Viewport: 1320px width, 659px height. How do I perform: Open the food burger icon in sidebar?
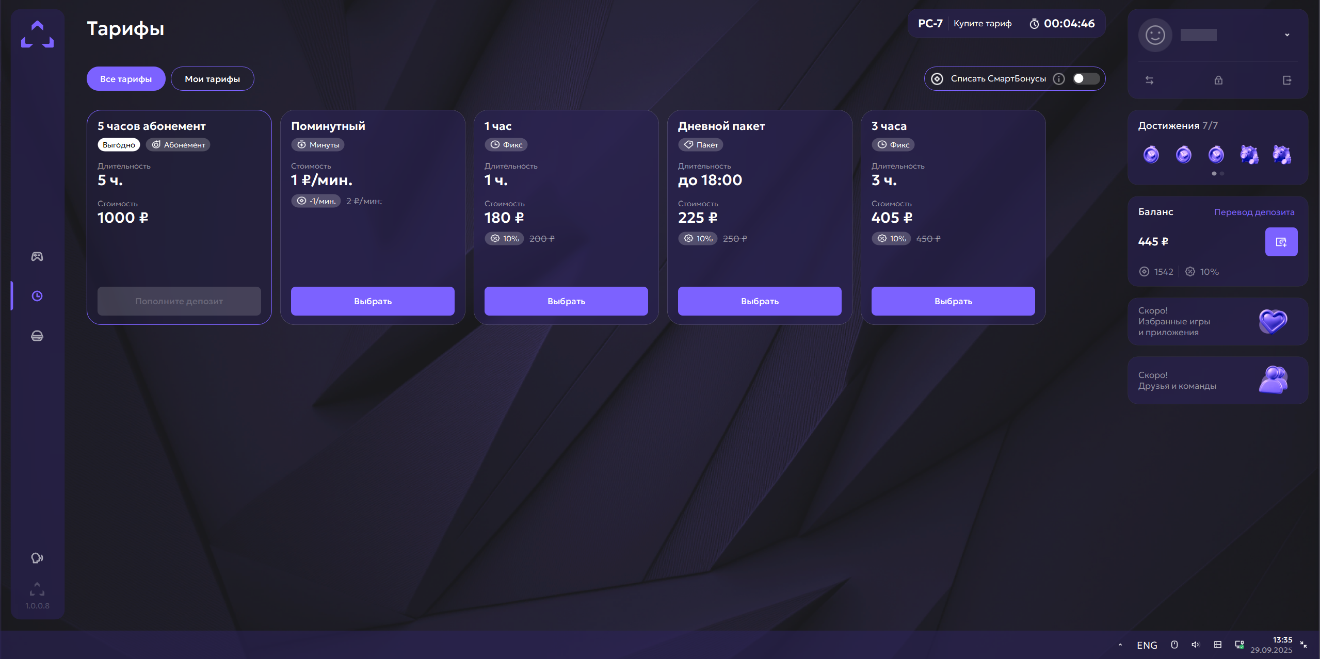click(37, 336)
